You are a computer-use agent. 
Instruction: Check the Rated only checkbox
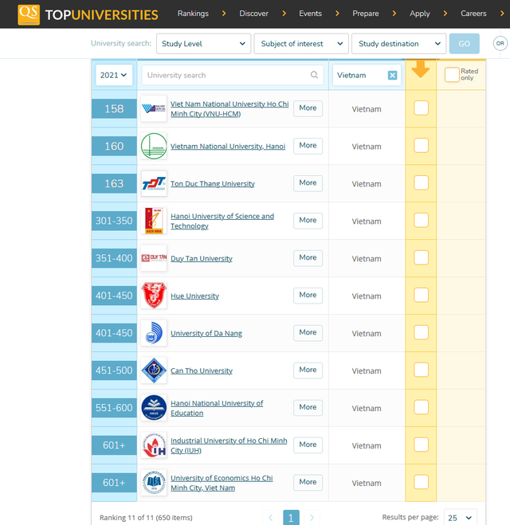pyautogui.click(x=452, y=75)
